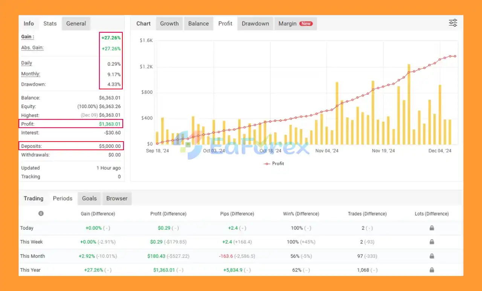Switch to the Stats tab
This screenshot has height=291, width=482.
50,23
